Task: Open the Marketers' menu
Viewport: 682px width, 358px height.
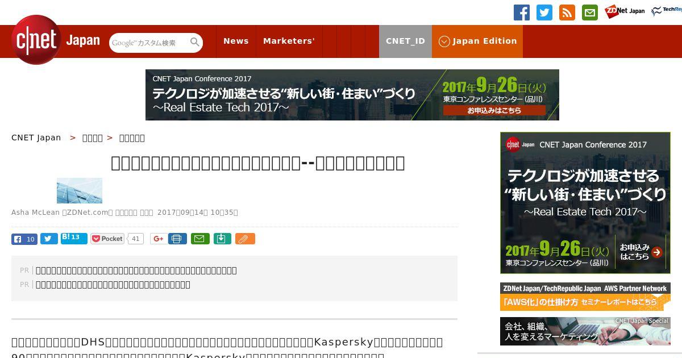Action: pos(289,41)
